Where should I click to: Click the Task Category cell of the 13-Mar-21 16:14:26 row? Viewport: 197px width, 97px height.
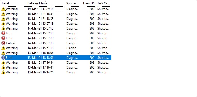point(103,72)
